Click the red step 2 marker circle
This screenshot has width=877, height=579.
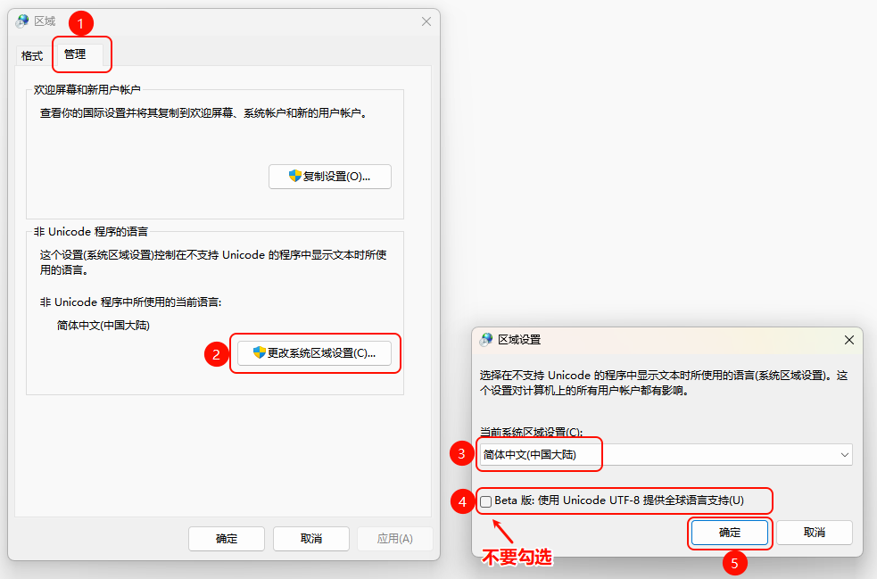tap(215, 354)
